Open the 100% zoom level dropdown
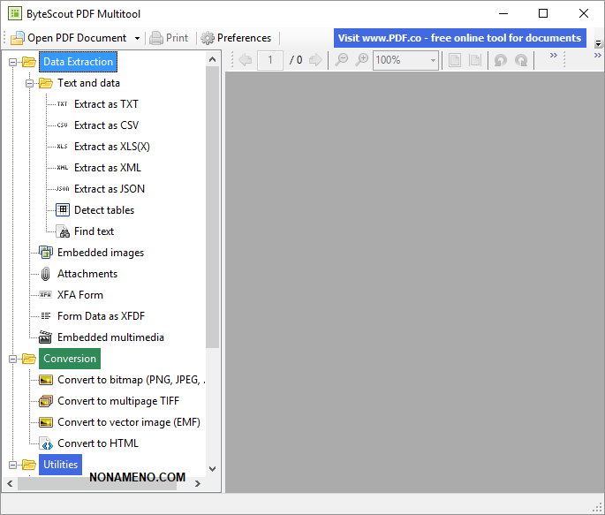 pos(432,60)
